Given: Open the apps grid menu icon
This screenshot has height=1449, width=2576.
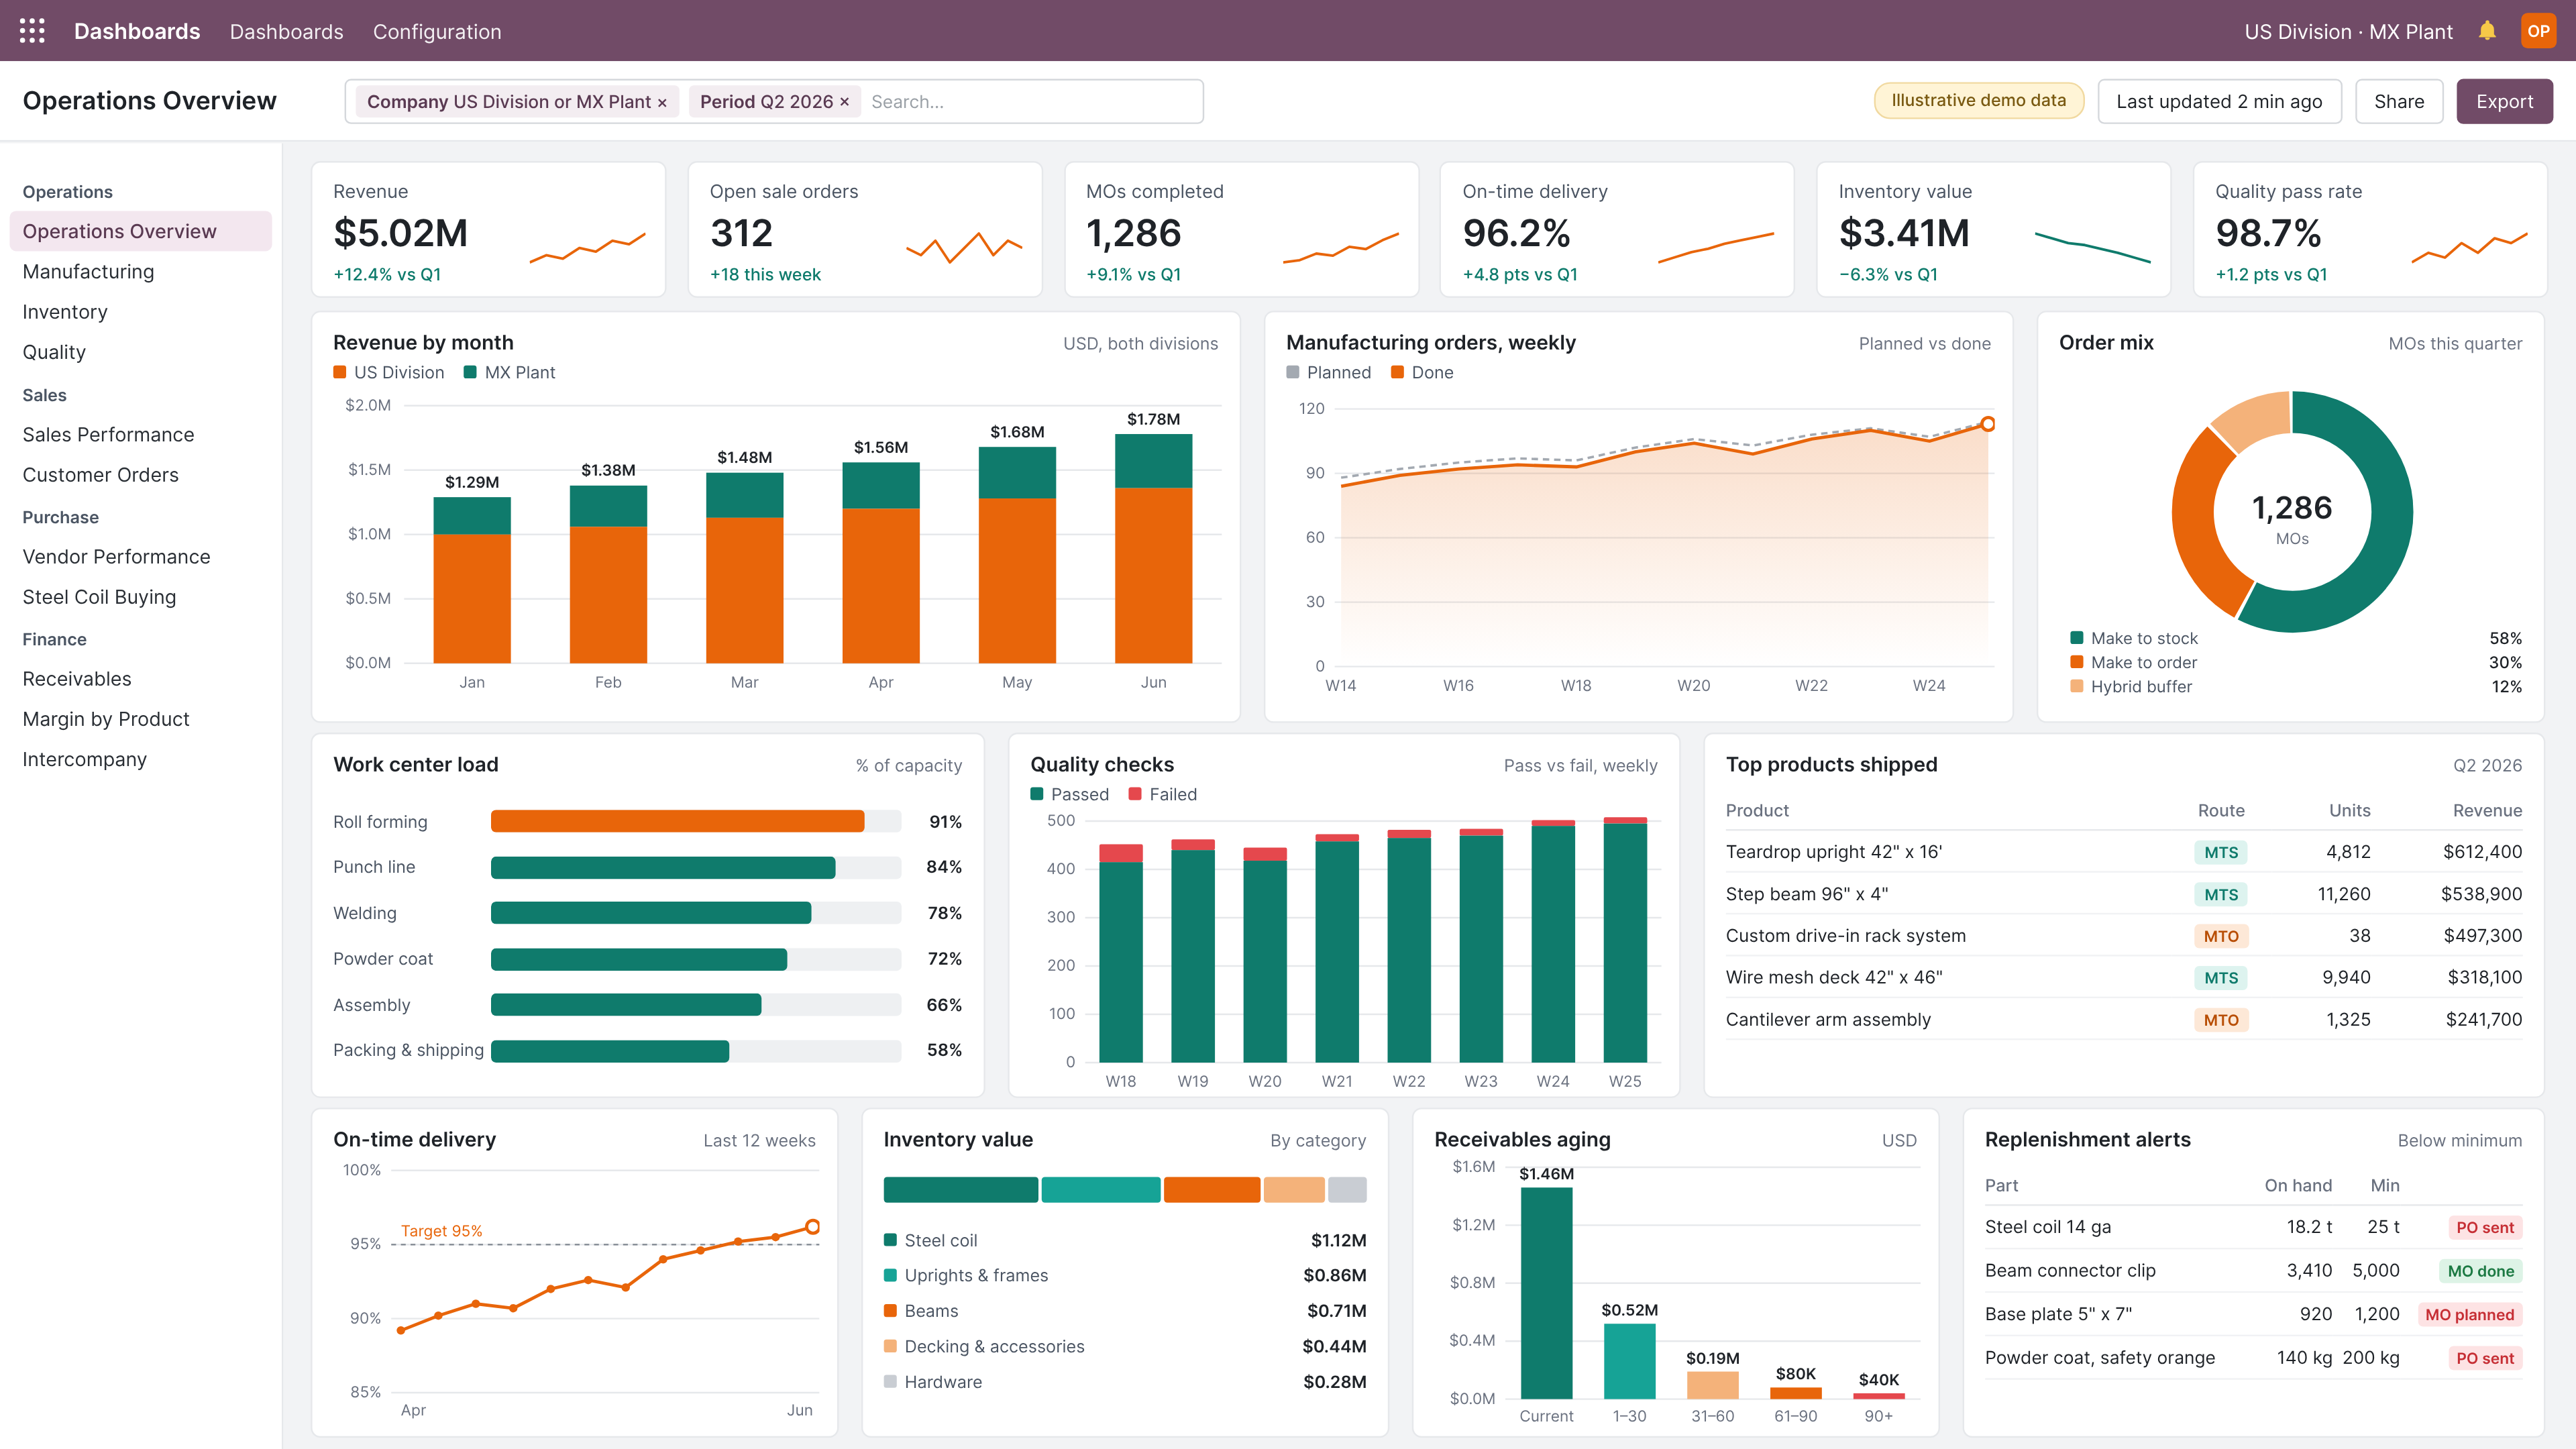Looking at the screenshot, I should (32, 31).
